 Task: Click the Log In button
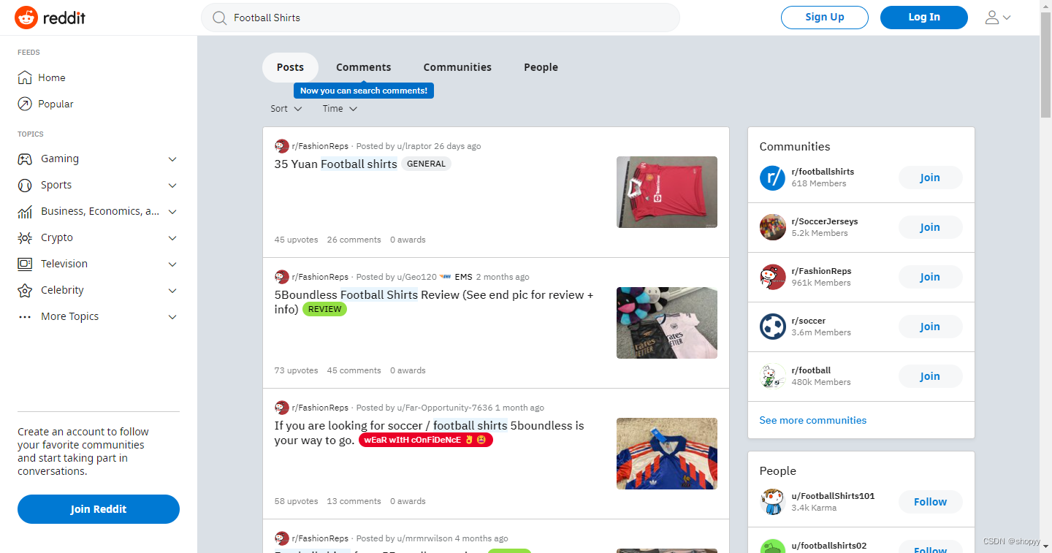[924, 18]
